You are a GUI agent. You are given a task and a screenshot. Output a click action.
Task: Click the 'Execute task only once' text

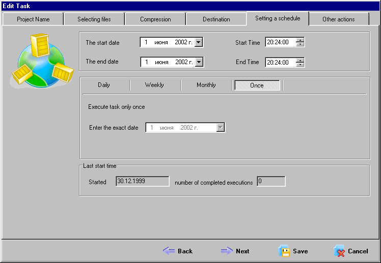pos(117,107)
